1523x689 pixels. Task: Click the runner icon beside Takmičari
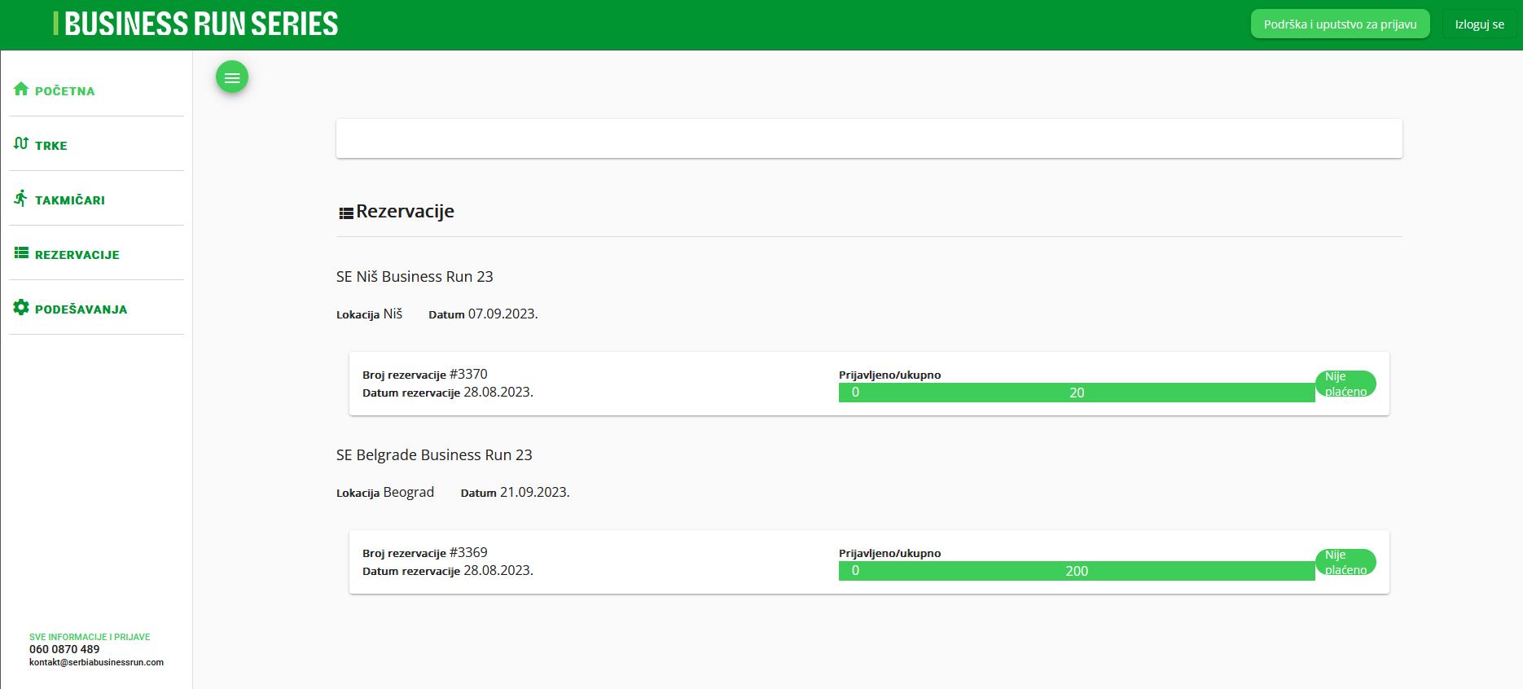pyautogui.click(x=21, y=198)
